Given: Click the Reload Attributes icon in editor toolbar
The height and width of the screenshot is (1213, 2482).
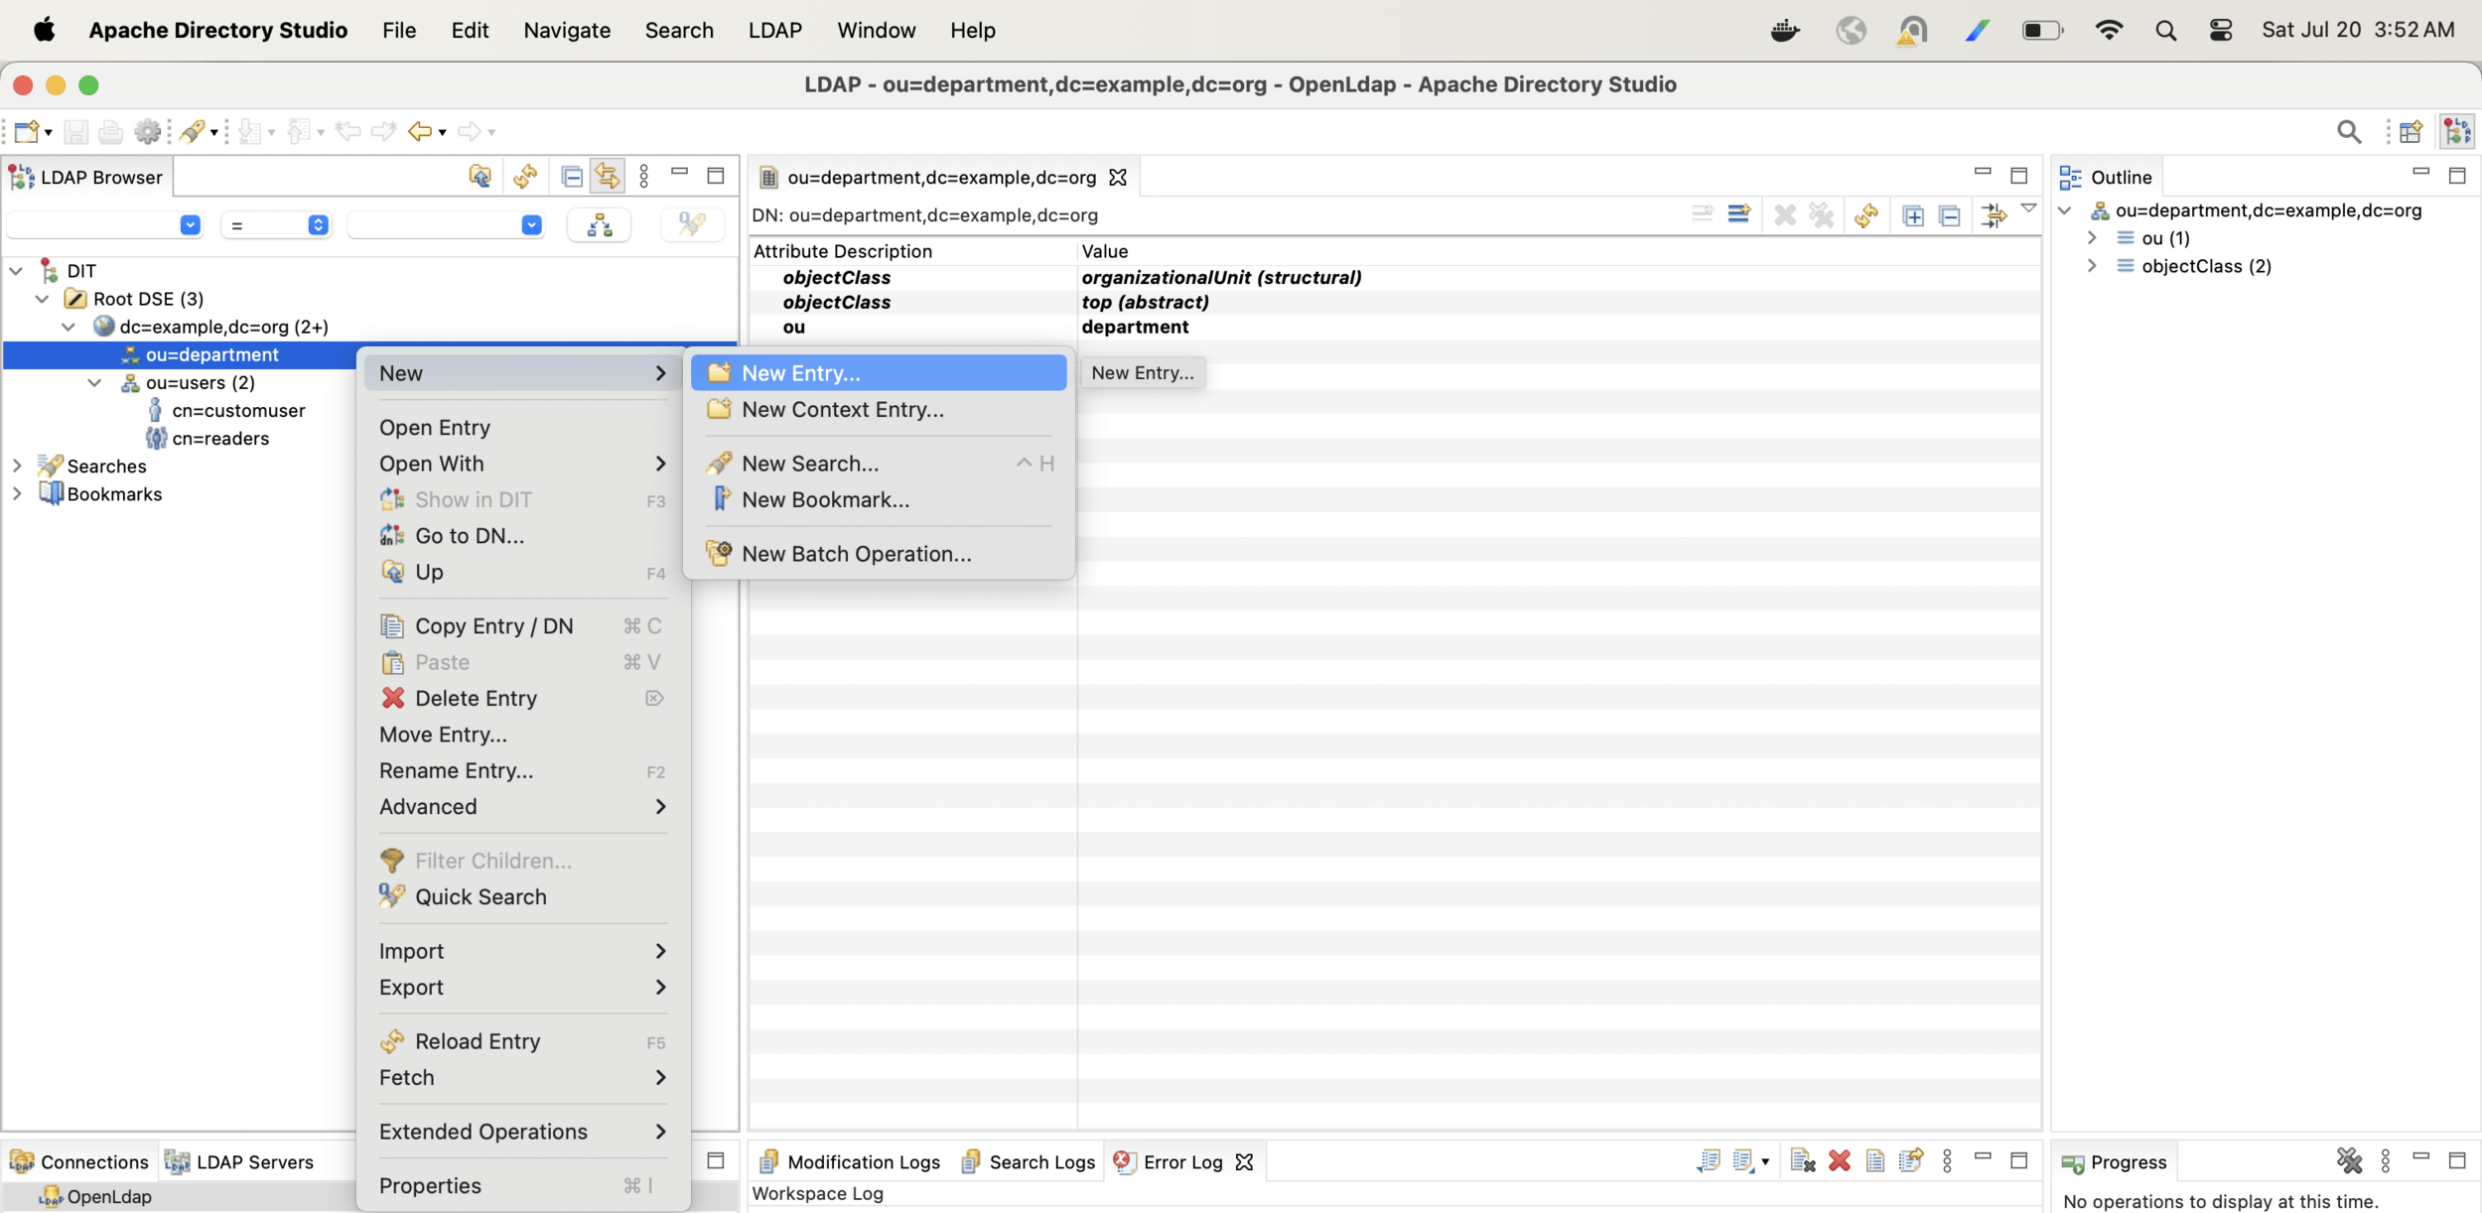Looking at the screenshot, I should click(x=1866, y=214).
